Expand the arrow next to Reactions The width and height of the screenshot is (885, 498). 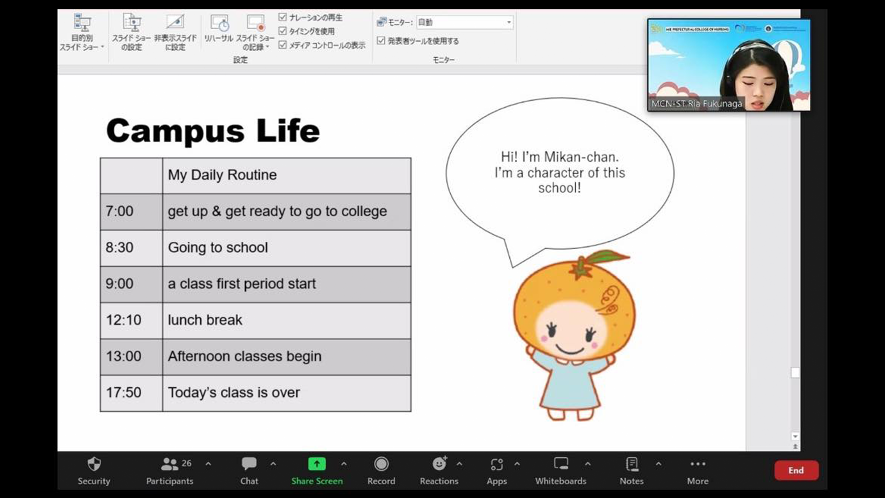coord(459,464)
